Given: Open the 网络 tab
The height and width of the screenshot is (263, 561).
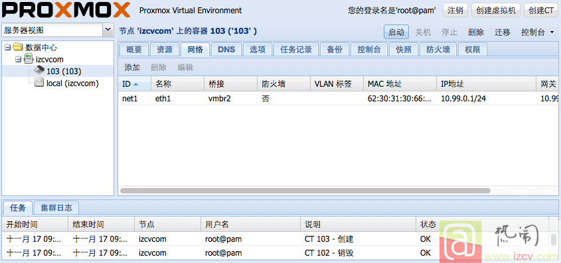Looking at the screenshot, I should [195, 50].
